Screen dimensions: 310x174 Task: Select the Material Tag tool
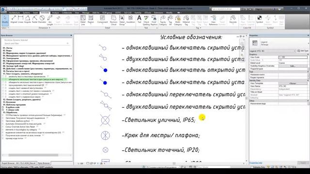[x=186, y=20]
